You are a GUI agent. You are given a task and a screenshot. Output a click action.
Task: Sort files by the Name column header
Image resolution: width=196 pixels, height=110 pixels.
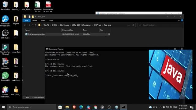43,30
